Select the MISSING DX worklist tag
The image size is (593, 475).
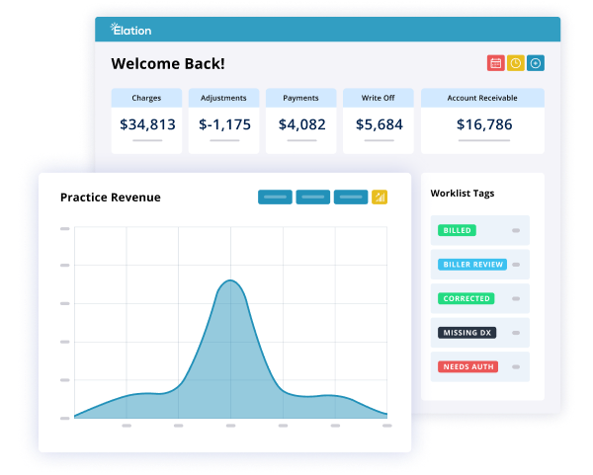point(467,333)
